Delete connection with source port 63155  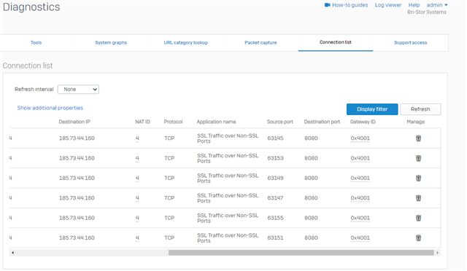pyautogui.click(x=418, y=218)
